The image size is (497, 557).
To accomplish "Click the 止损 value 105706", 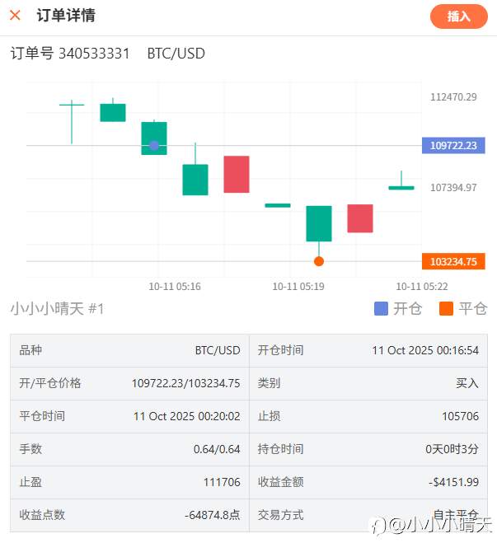I will (x=460, y=416).
